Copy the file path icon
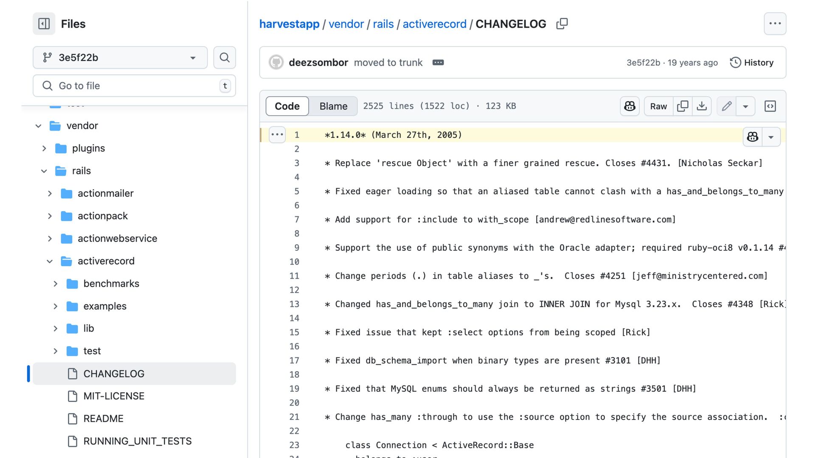The image size is (815, 458). (562, 24)
